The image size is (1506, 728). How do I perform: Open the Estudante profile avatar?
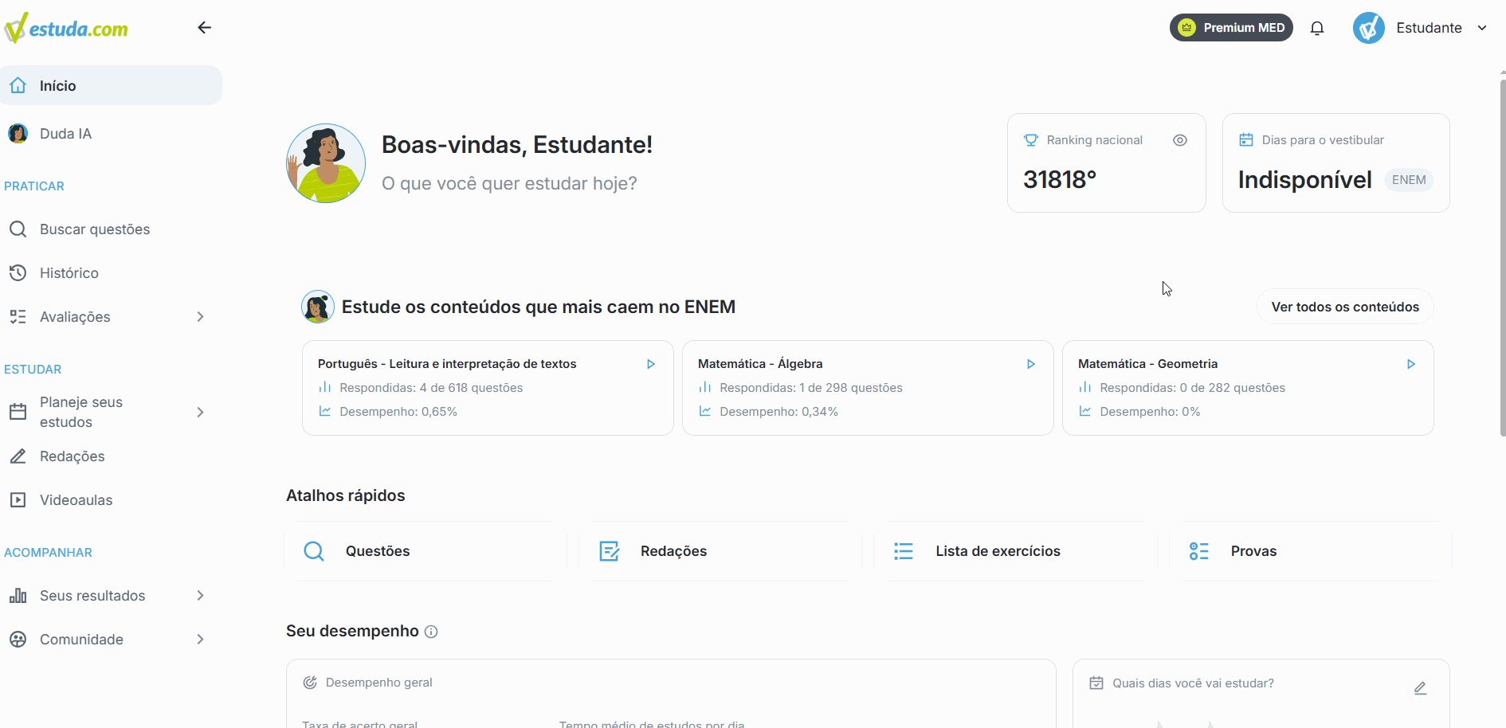tap(1369, 28)
